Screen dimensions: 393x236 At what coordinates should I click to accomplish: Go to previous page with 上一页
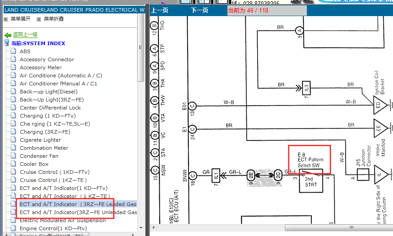pos(160,10)
